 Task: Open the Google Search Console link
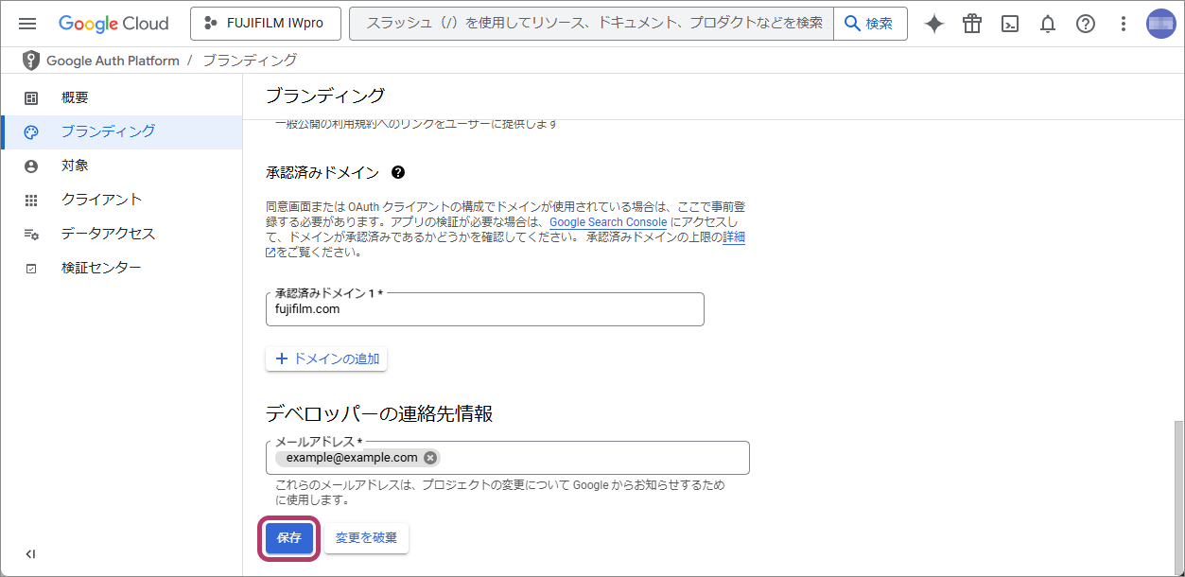click(608, 222)
